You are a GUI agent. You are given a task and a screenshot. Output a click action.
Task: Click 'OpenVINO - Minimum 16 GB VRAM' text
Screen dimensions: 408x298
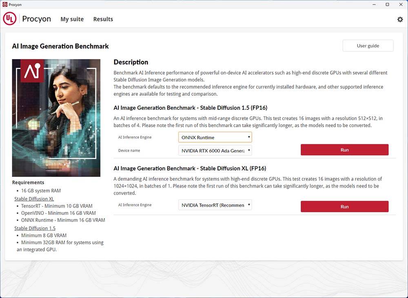58,213
